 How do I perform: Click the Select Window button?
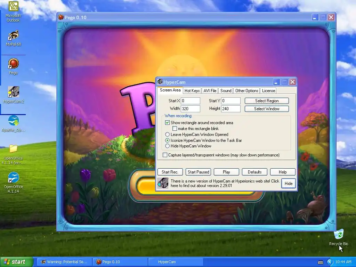pos(267,109)
